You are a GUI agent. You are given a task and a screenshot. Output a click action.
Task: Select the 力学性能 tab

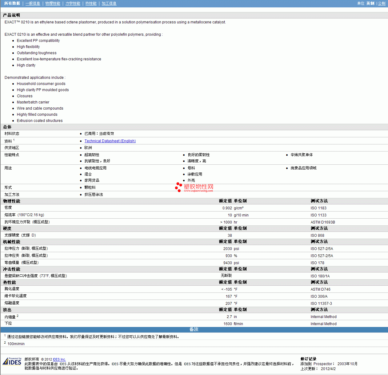[73, 3]
